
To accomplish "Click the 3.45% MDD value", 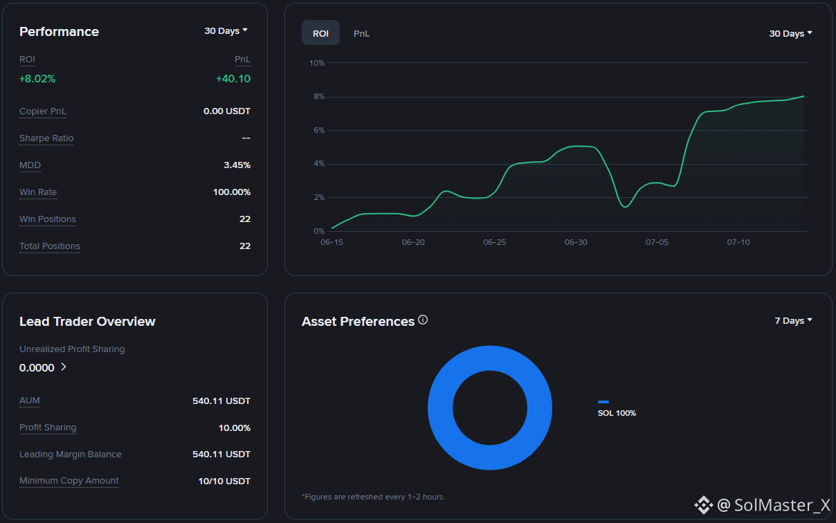I will [x=237, y=165].
